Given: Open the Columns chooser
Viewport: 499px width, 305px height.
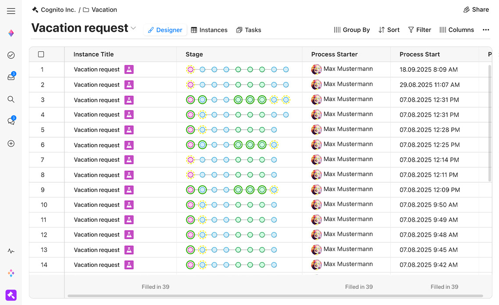Looking at the screenshot, I should click(x=456, y=30).
